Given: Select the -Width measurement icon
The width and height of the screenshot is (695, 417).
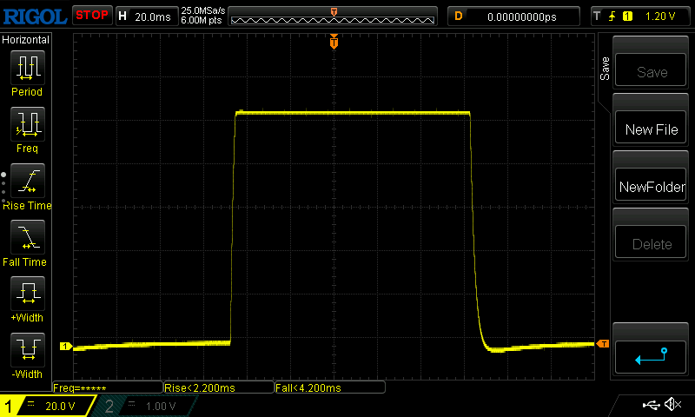Looking at the screenshot, I should (28, 349).
